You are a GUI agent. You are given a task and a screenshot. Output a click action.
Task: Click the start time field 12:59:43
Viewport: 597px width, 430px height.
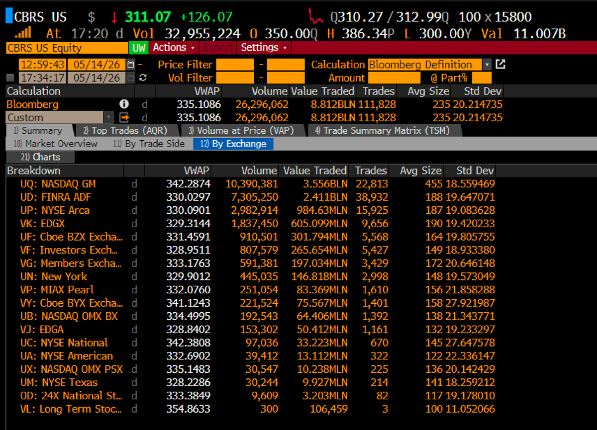click(42, 65)
